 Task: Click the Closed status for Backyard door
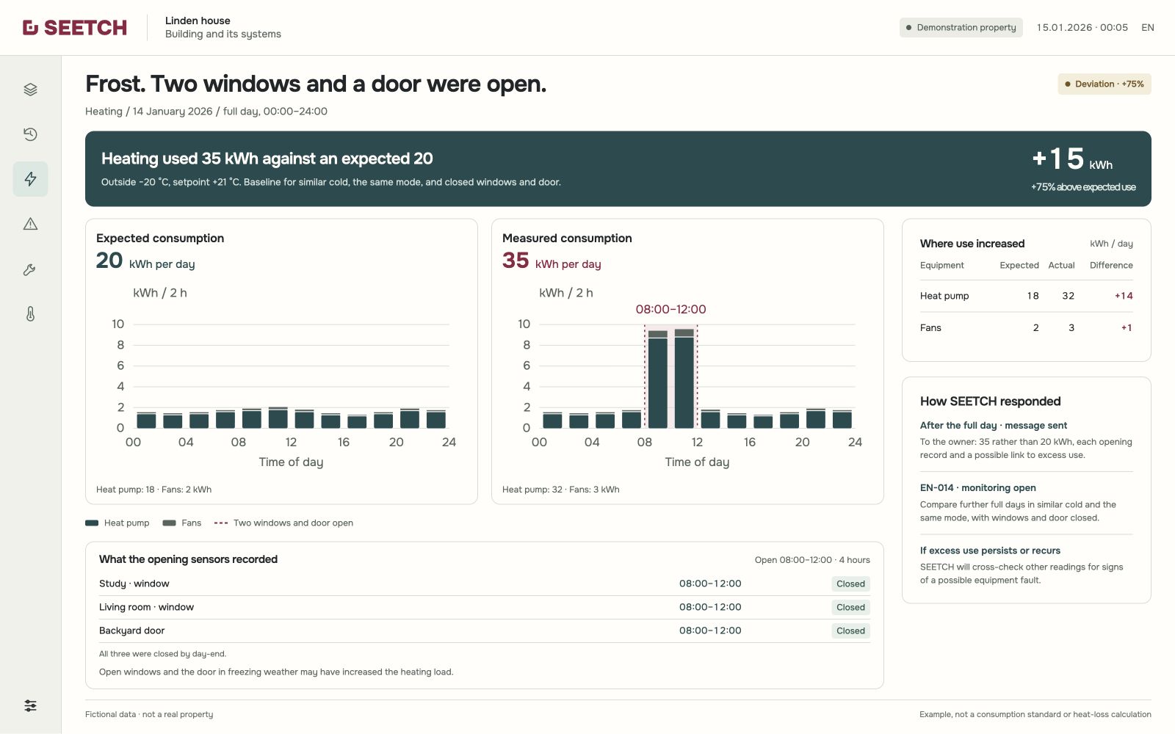coord(850,631)
